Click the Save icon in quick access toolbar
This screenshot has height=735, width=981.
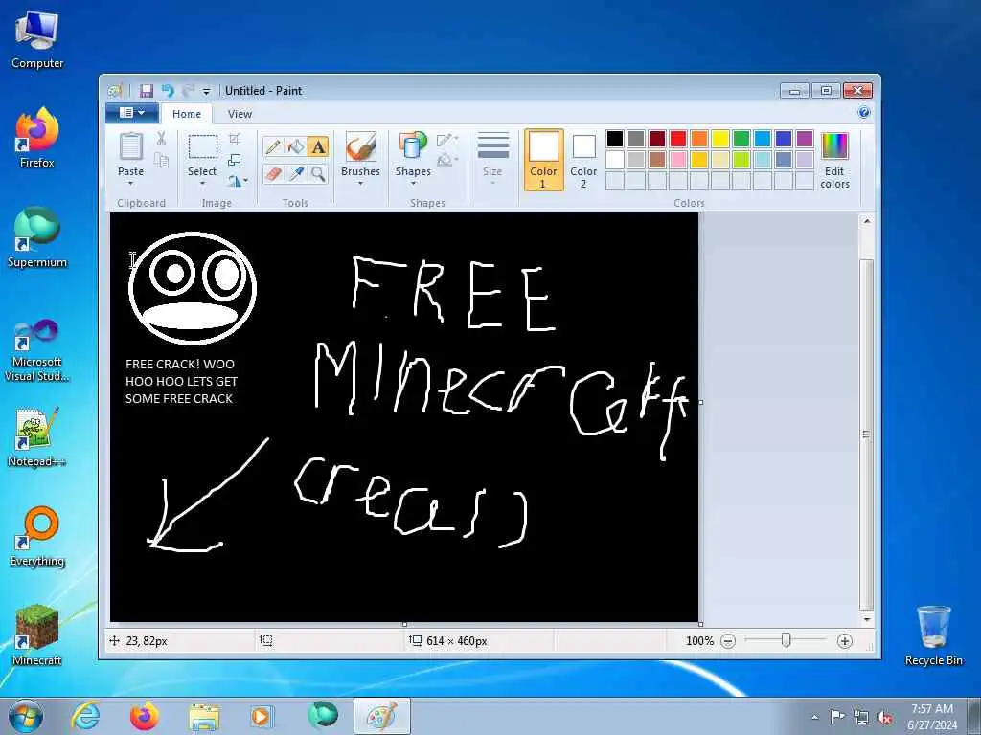coord(147,91)
